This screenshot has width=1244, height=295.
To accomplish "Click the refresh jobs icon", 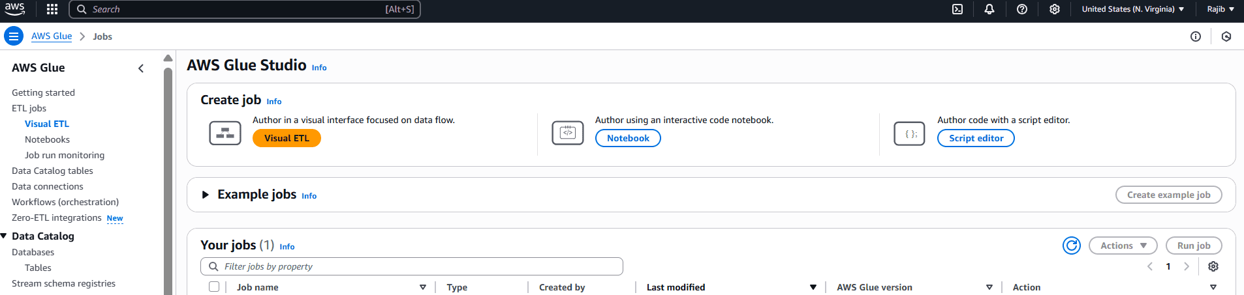I will coord(1071,246).
